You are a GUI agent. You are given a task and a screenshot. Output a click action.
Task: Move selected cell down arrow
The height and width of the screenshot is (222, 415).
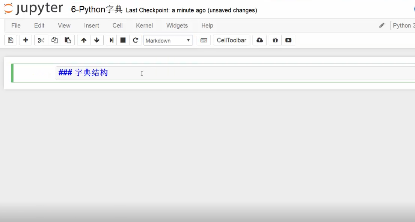(97, 40)
